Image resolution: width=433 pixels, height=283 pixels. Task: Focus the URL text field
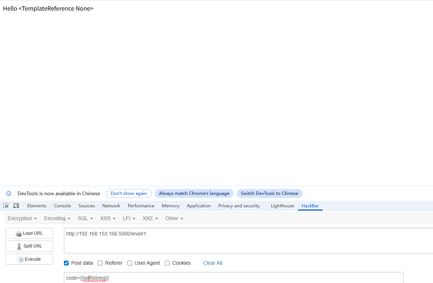(248, 241)
